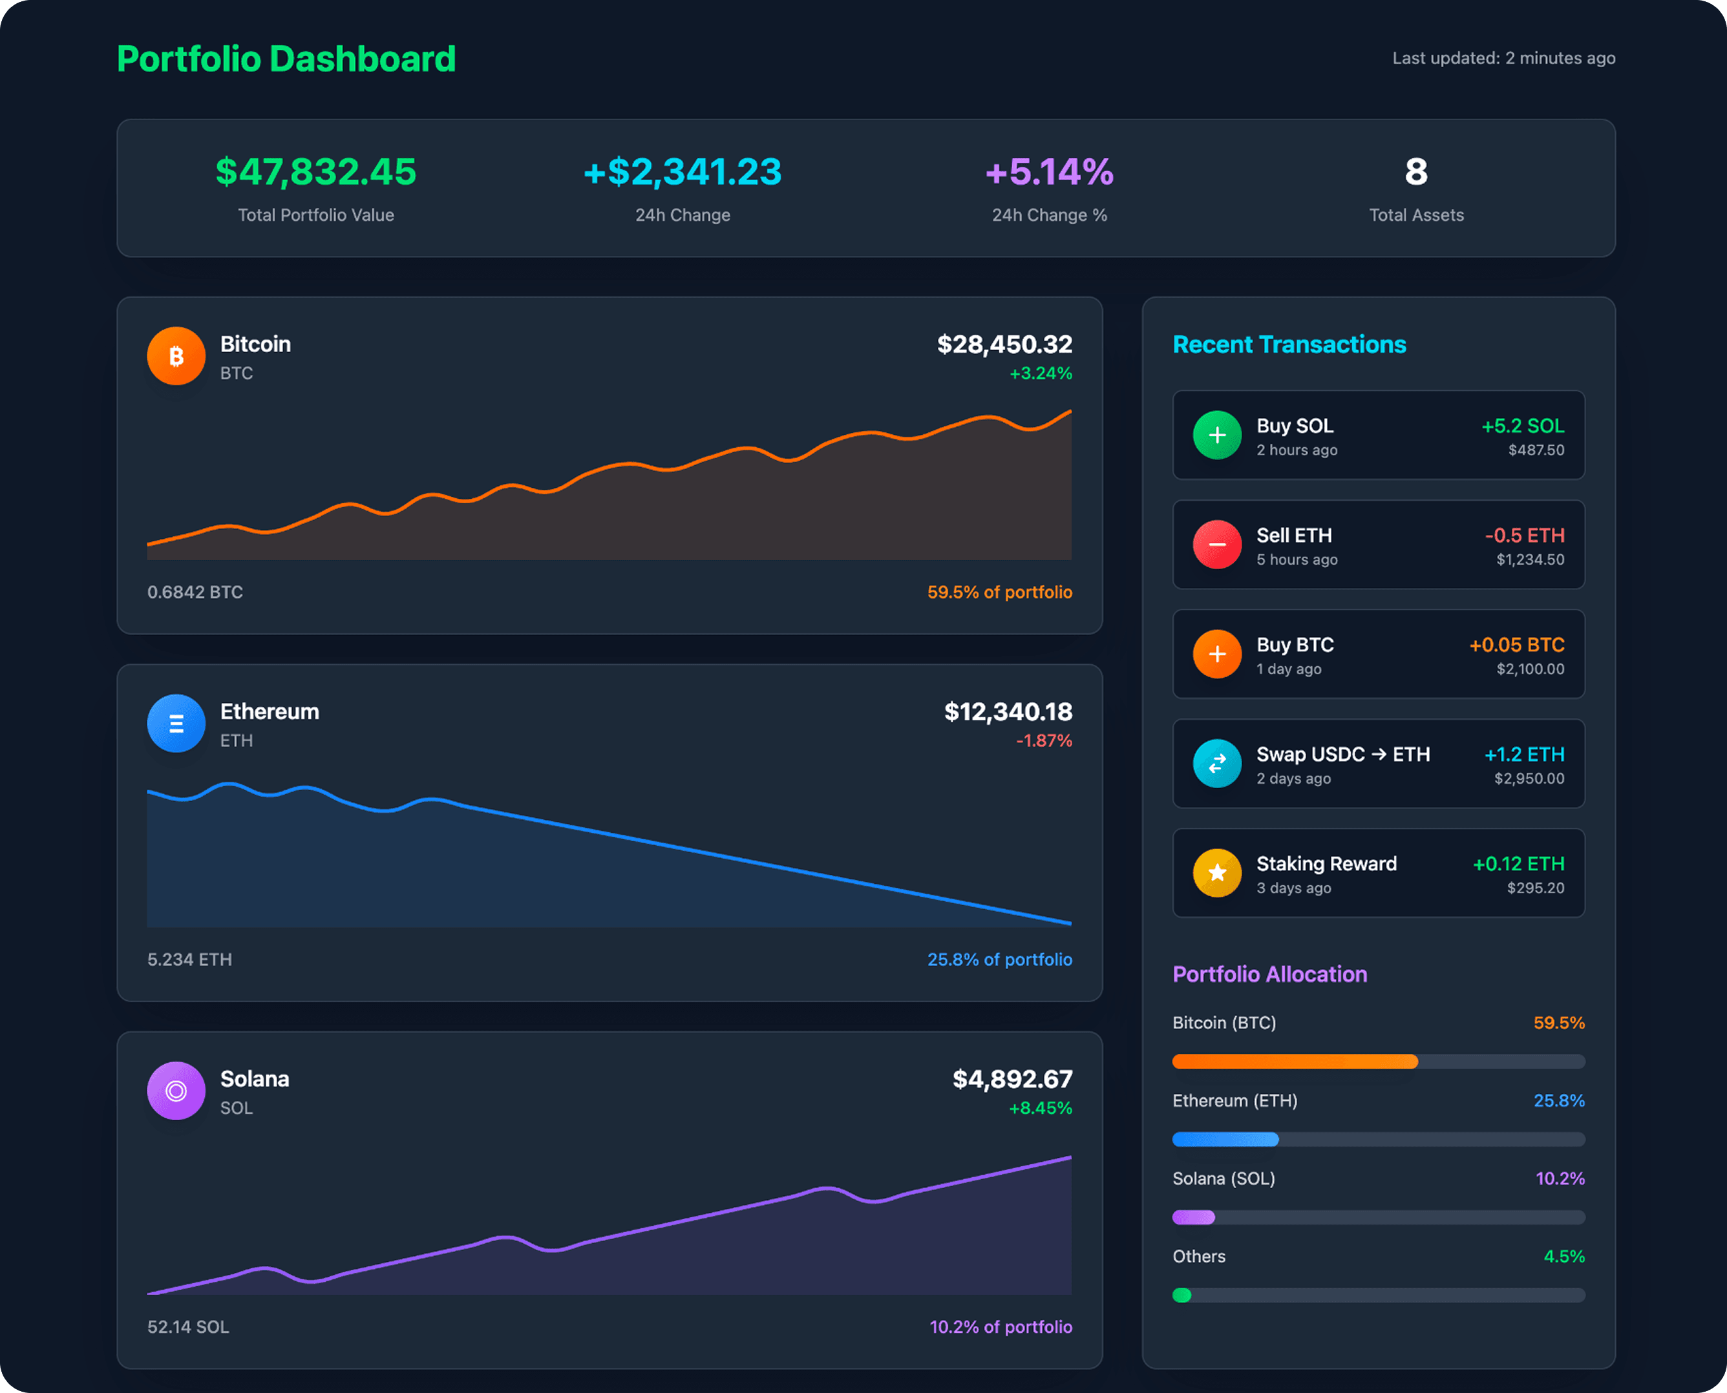The height and width of the screenshot is (1393, 1727).
Task: Click the Total Portfolio Value amount
Action: 315,172
